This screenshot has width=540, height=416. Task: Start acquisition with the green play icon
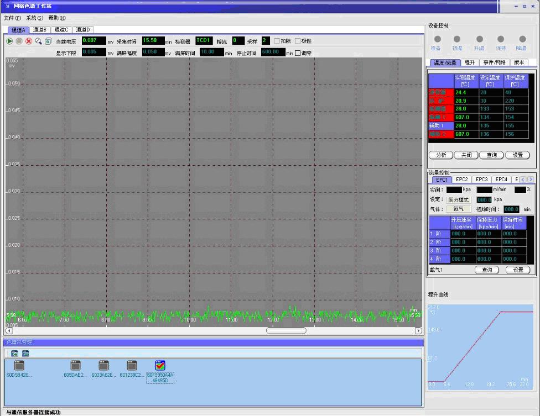click(x=10, y=41)
